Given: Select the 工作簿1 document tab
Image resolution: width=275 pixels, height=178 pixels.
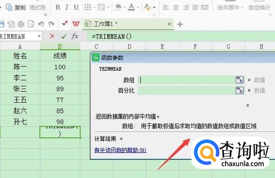Looking at the screenshot, I should (128, 24).
